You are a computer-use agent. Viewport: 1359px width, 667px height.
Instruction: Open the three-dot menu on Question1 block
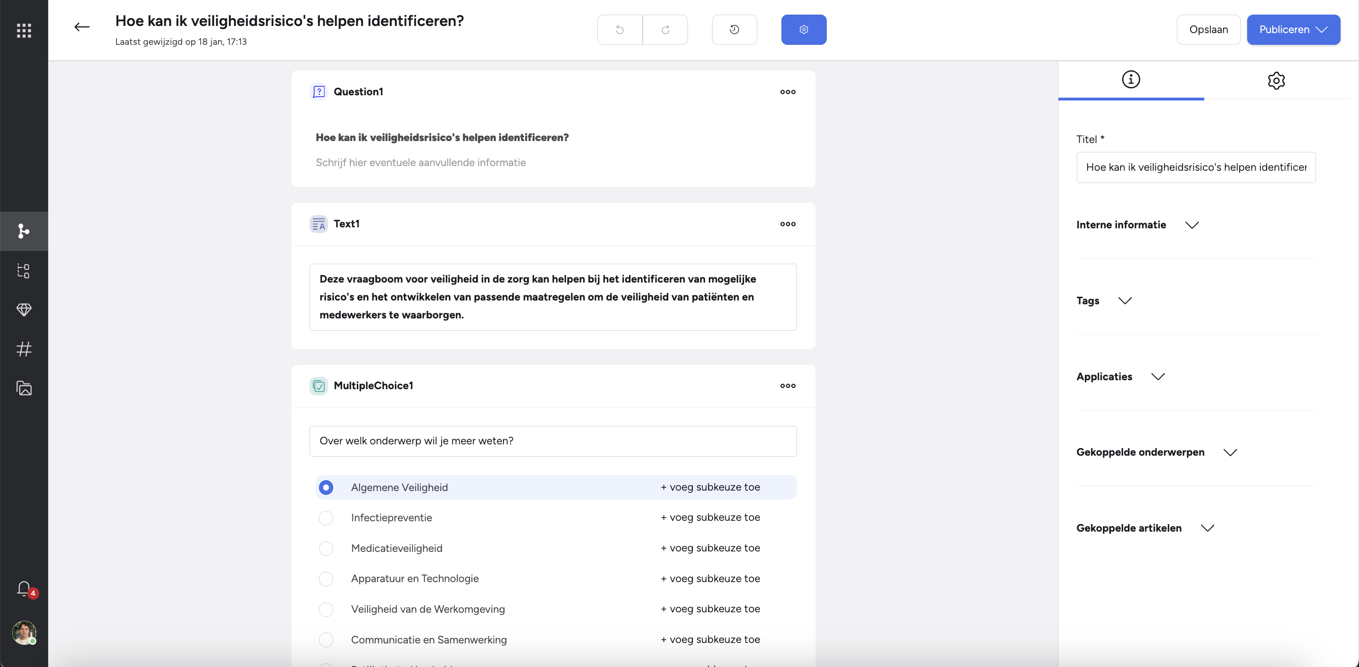click(x=787, y=92)
